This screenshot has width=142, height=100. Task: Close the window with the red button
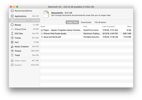11,7
